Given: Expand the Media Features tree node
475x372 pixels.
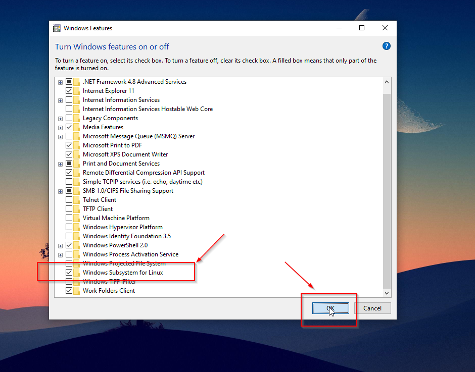Looking at the screenshot, I should (60, 128).
